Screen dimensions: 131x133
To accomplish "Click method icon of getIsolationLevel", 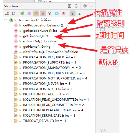I will (16, 31).
